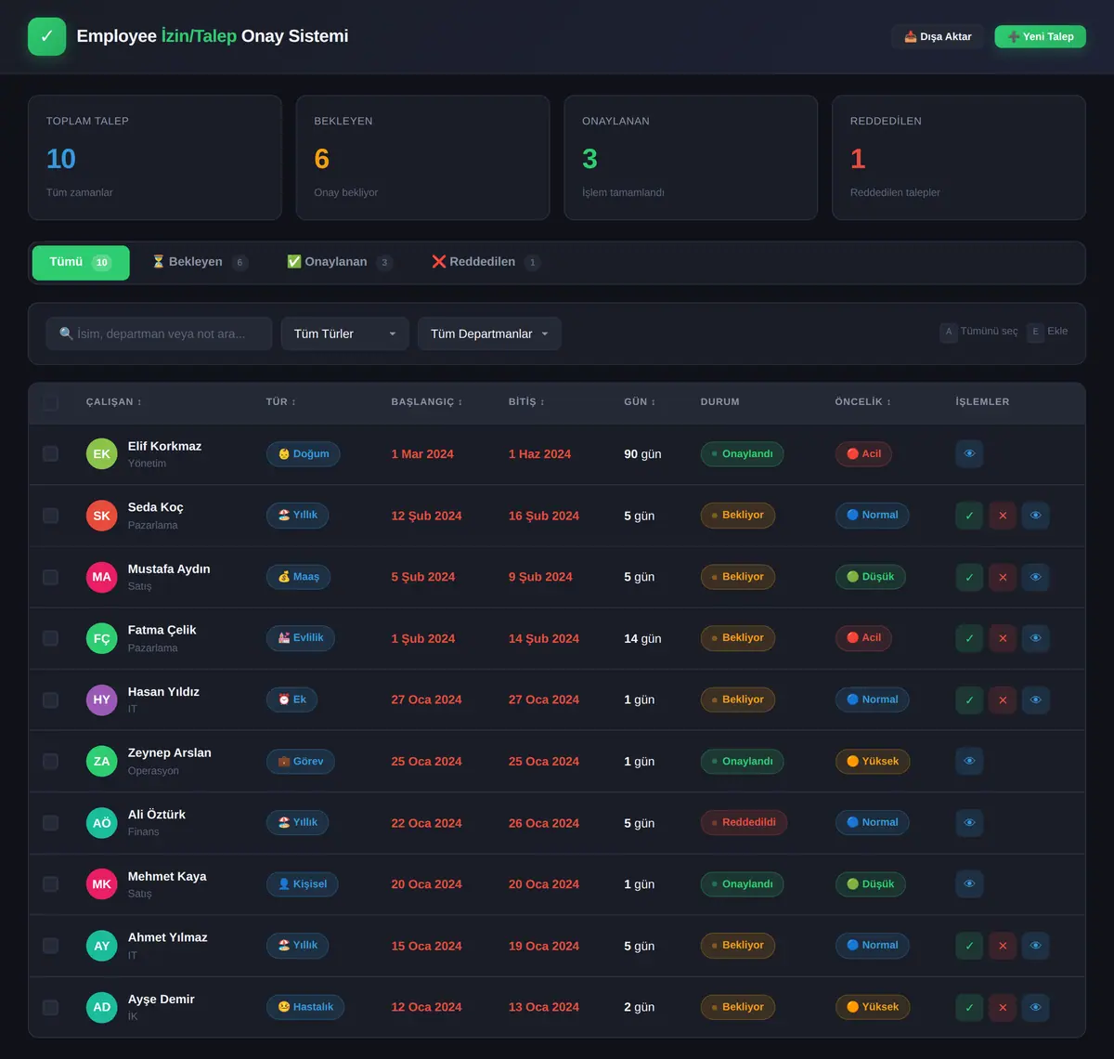The height and width of the screenshot is (1059, 1114).
Task: Select the checkbox for Ayşe Demir's row
Action: click(x=50, y=1007)
